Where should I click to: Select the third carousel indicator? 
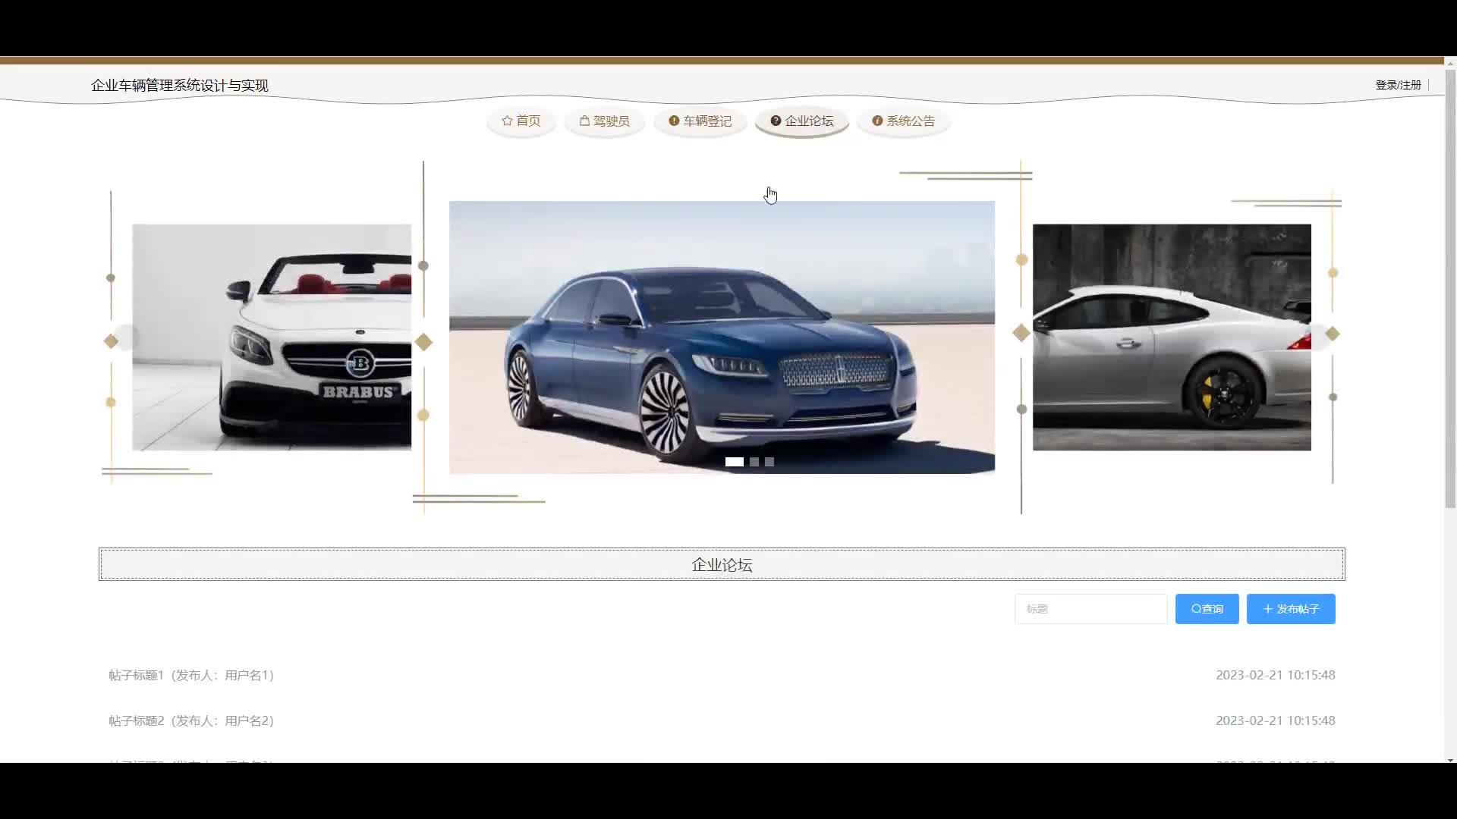click(769, 462)
